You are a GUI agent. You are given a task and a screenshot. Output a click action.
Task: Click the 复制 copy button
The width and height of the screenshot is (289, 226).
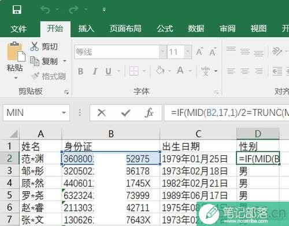pyautogui.click(x=44, y=61)
